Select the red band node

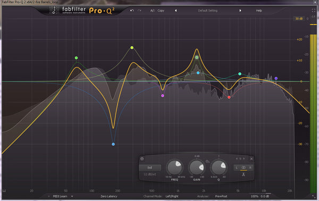(x=229, y=97)
